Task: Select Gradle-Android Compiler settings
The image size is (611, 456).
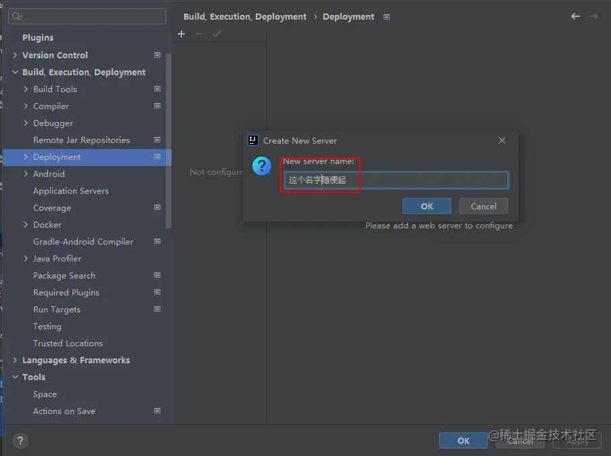Action: pyautogui.click(x=83, y=242)
